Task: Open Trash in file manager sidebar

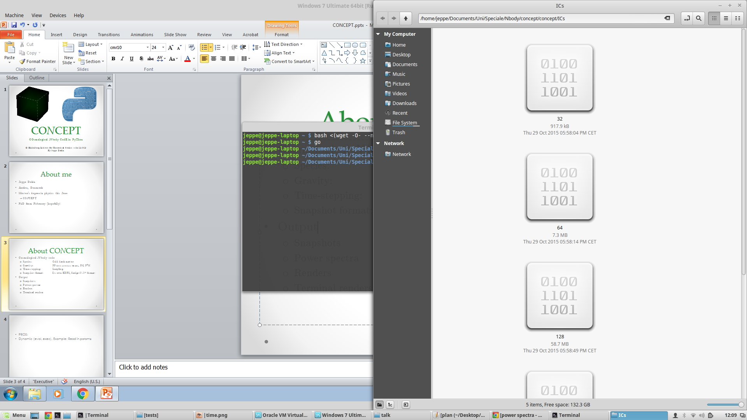Action: click(x=399, y=132)
